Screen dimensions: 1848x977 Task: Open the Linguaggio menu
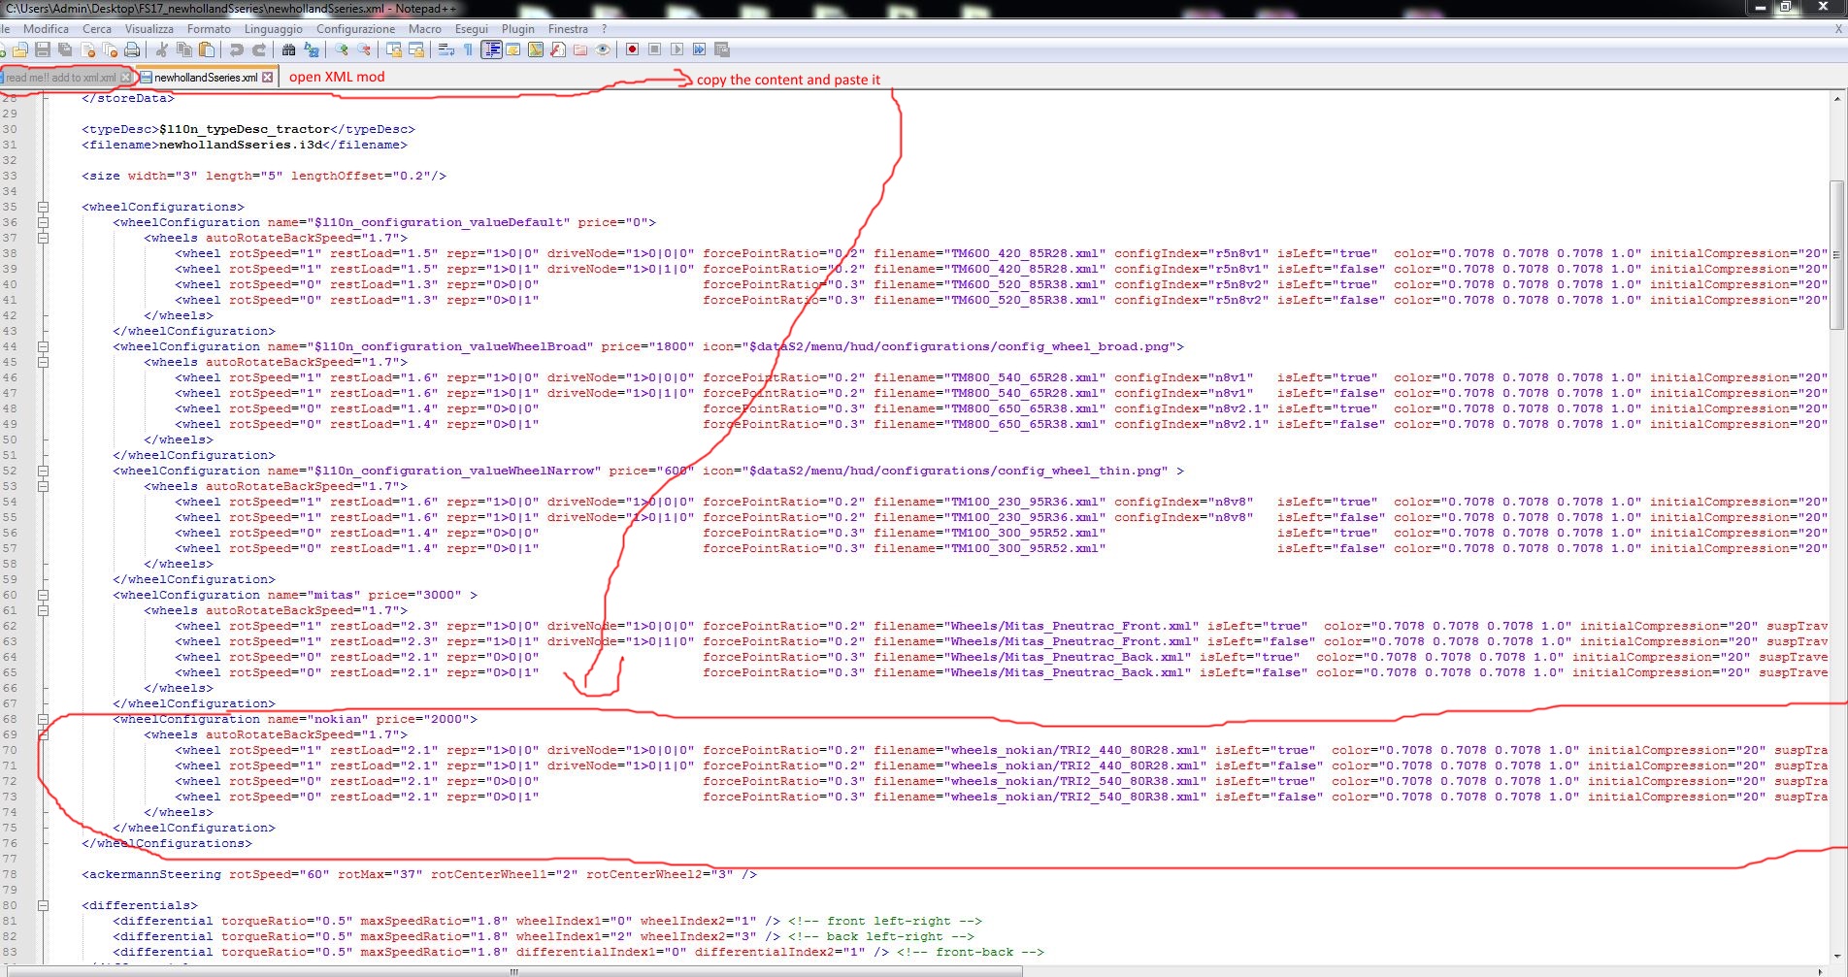click(x=274, y=29)
